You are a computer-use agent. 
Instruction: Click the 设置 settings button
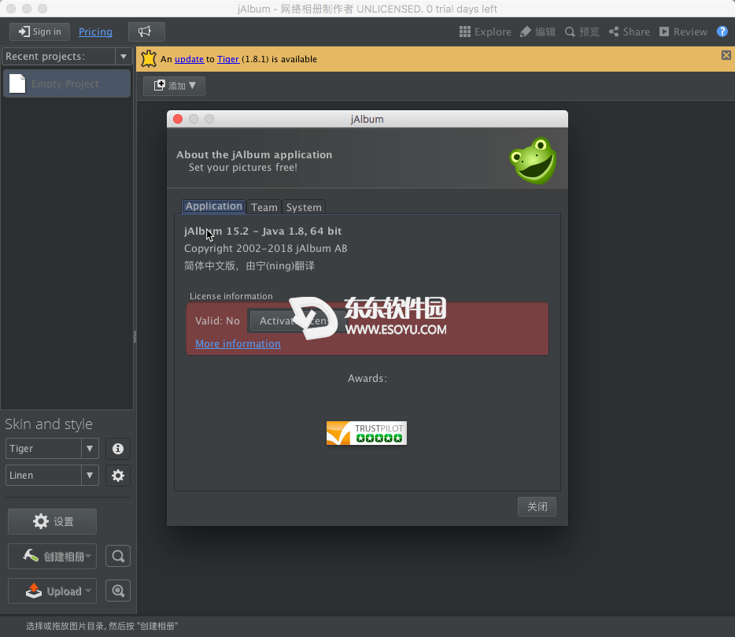52,521
